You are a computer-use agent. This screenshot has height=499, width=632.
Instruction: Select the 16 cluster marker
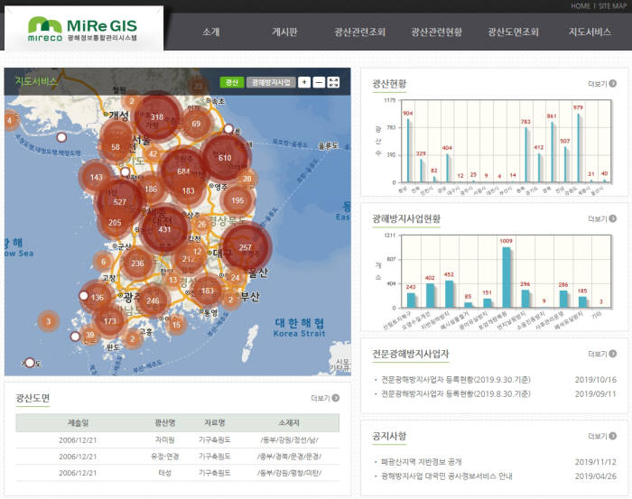click(x=176, y=325)
